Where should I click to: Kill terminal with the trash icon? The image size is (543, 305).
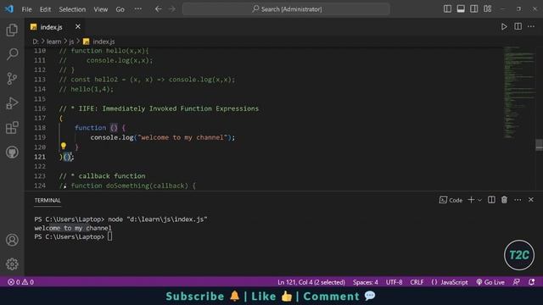pos(504,200)
